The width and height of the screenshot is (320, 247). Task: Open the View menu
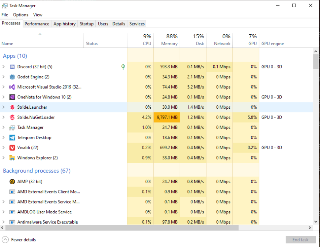(38, 15)
